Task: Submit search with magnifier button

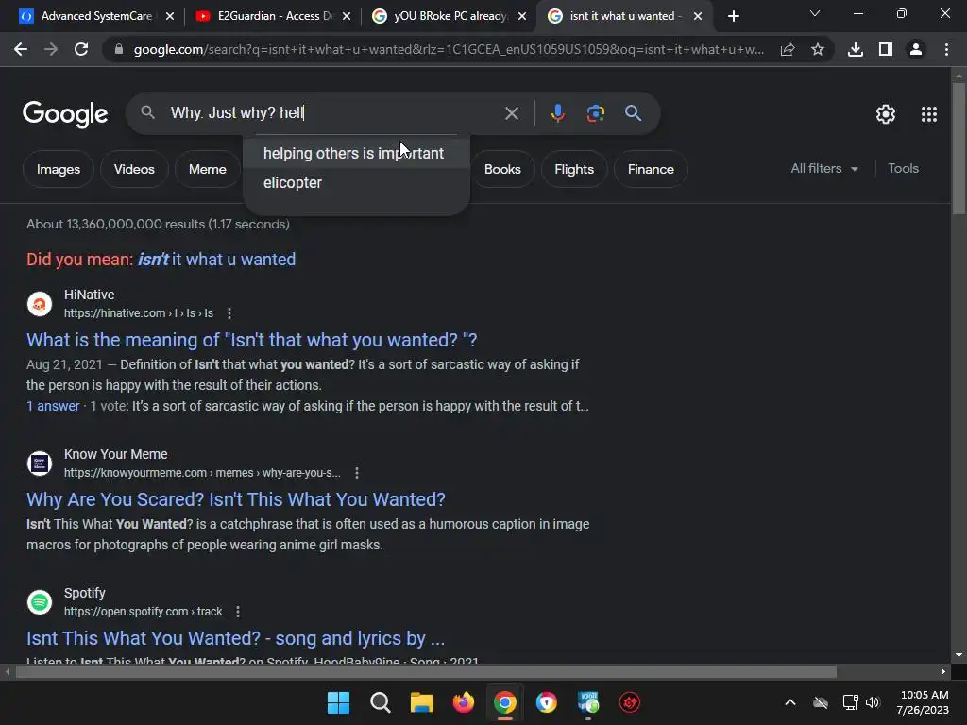Action: (633, 113)
